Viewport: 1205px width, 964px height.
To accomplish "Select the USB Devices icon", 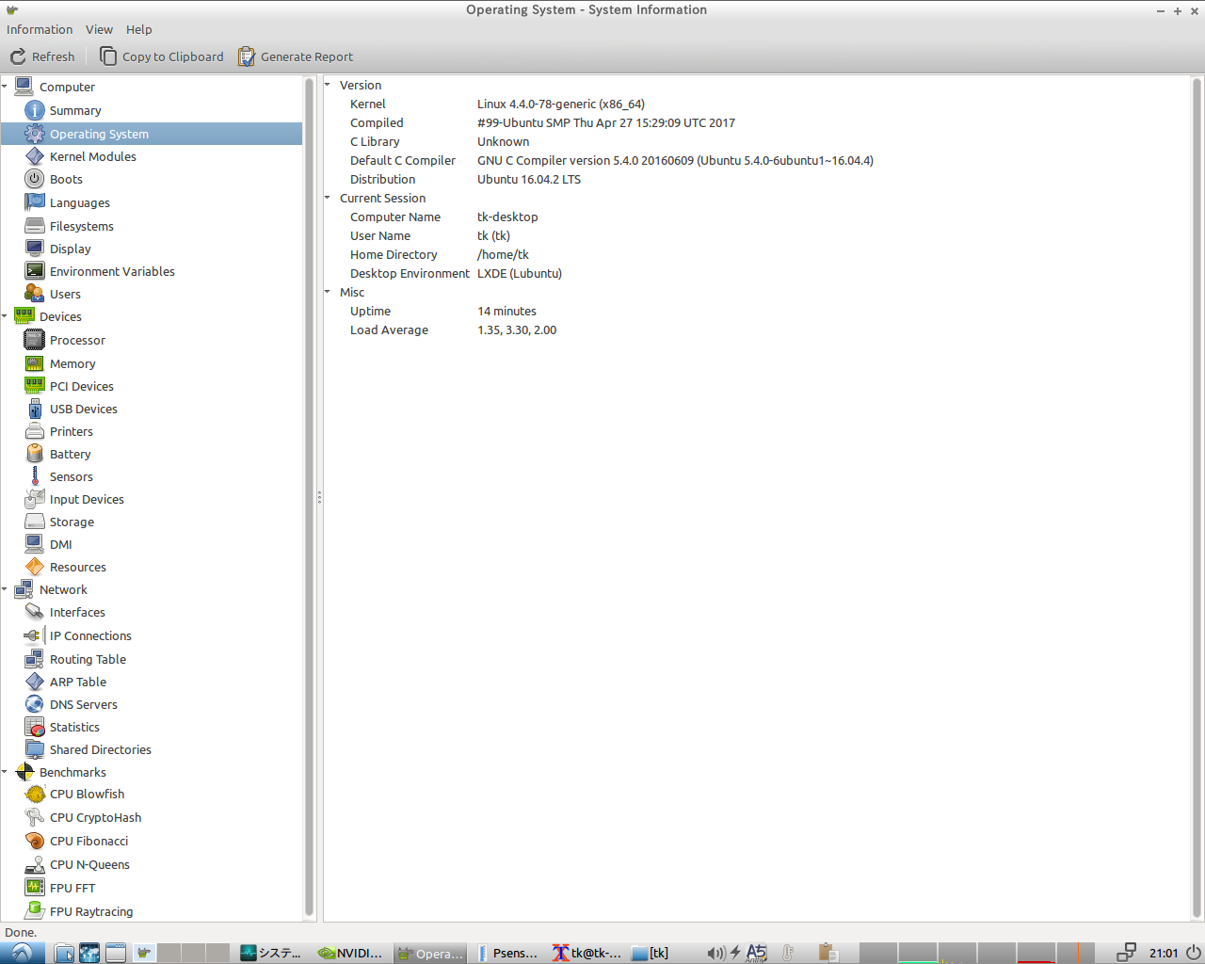I will [35, 409].
